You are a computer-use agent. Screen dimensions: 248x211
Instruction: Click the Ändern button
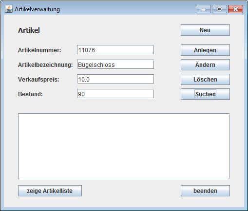[205, 65]
